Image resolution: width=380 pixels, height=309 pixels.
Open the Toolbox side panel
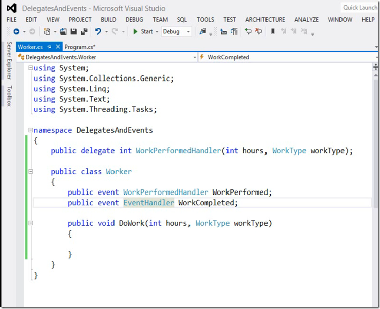(9, 96)
